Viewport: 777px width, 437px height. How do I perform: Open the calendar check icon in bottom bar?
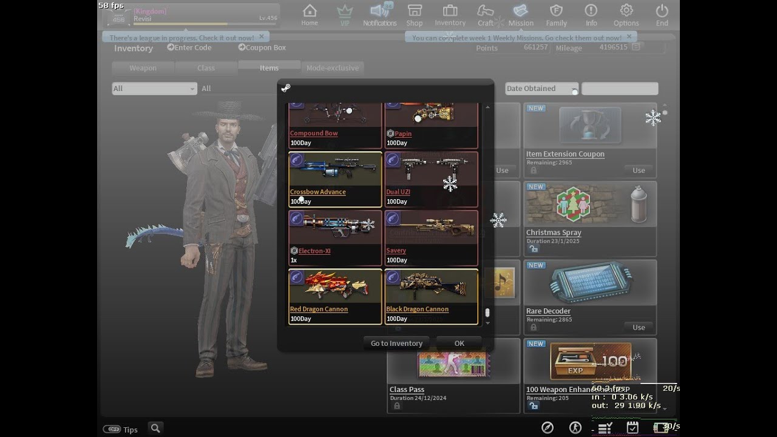click(633, 428)
